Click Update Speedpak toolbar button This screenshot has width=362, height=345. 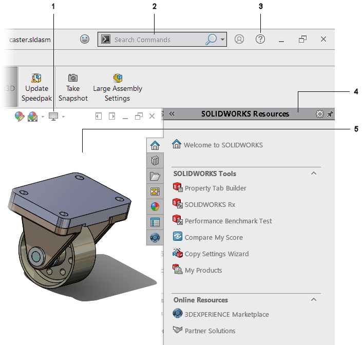[36, 87]
